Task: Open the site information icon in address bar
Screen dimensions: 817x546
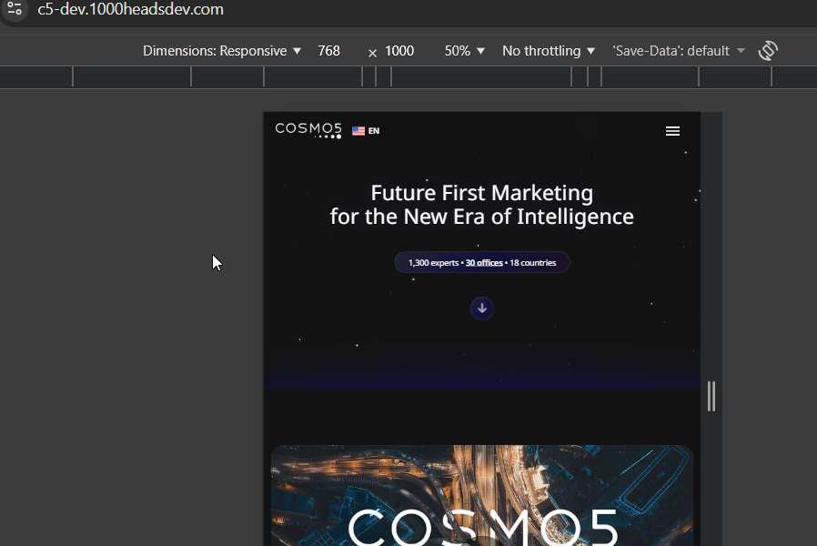Action: [14, 9]
